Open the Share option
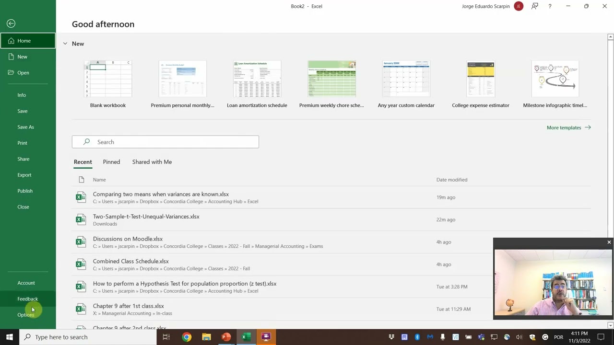This screenshot has width=614, height=345. (x=28, y=159)
